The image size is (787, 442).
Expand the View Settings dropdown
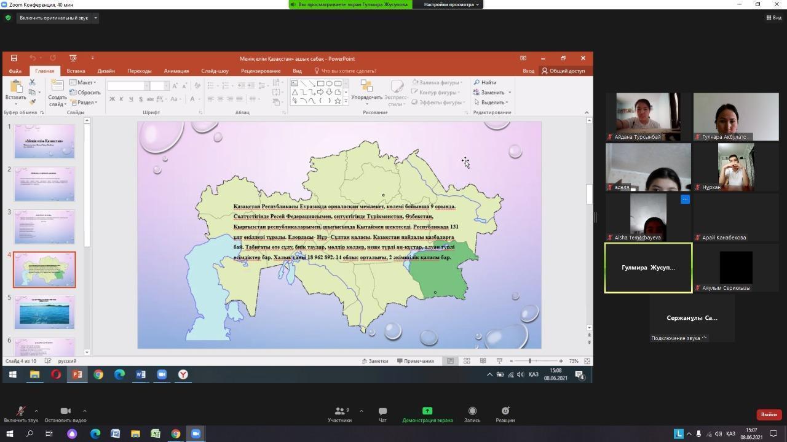451,4
